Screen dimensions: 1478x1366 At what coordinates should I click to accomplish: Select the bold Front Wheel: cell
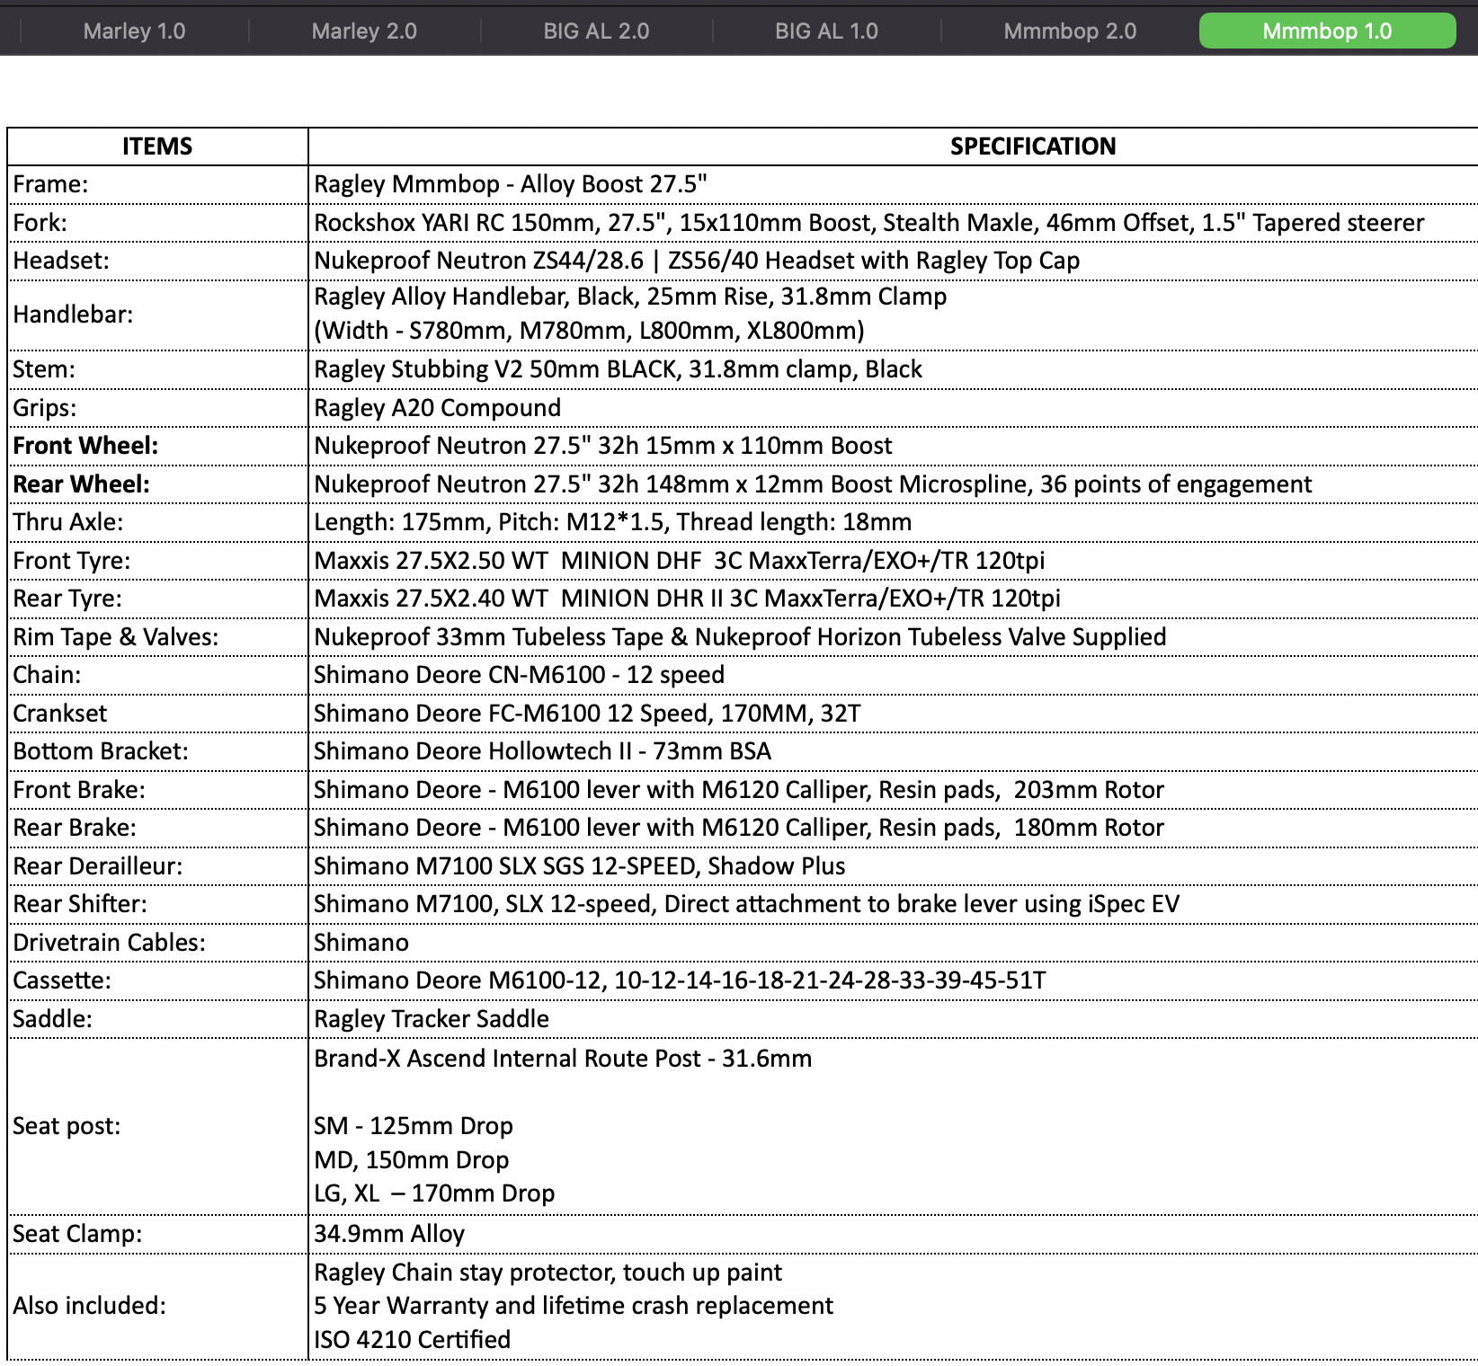tap(157, 446)
